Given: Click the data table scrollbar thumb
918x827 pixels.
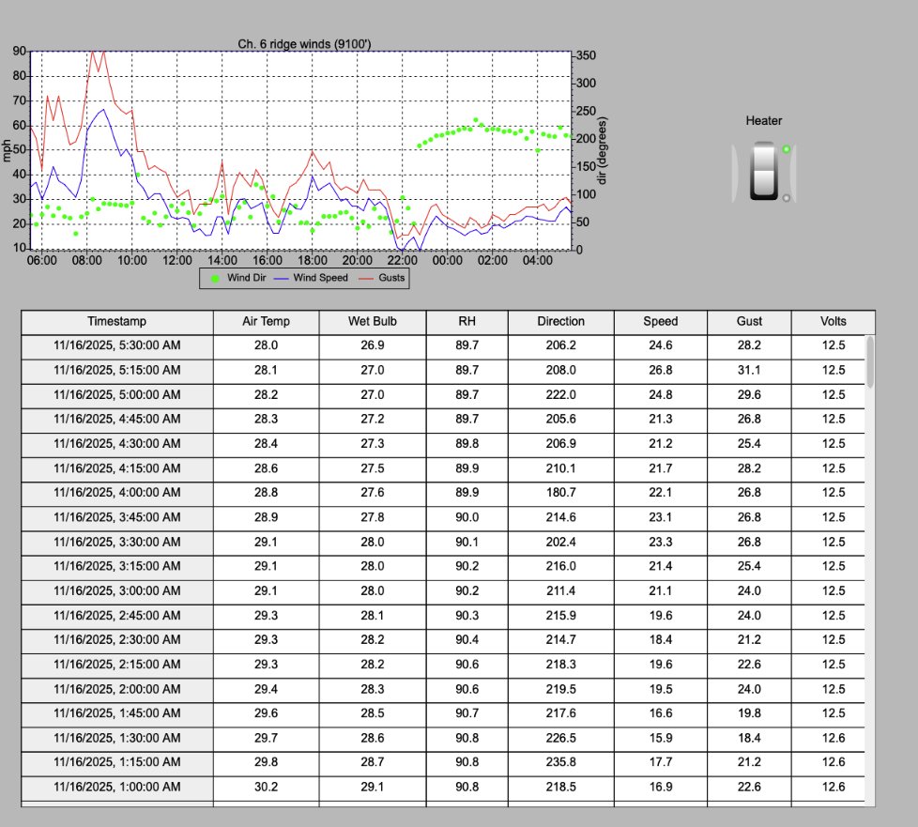Looking at the screenshot, I should [870, 362].
